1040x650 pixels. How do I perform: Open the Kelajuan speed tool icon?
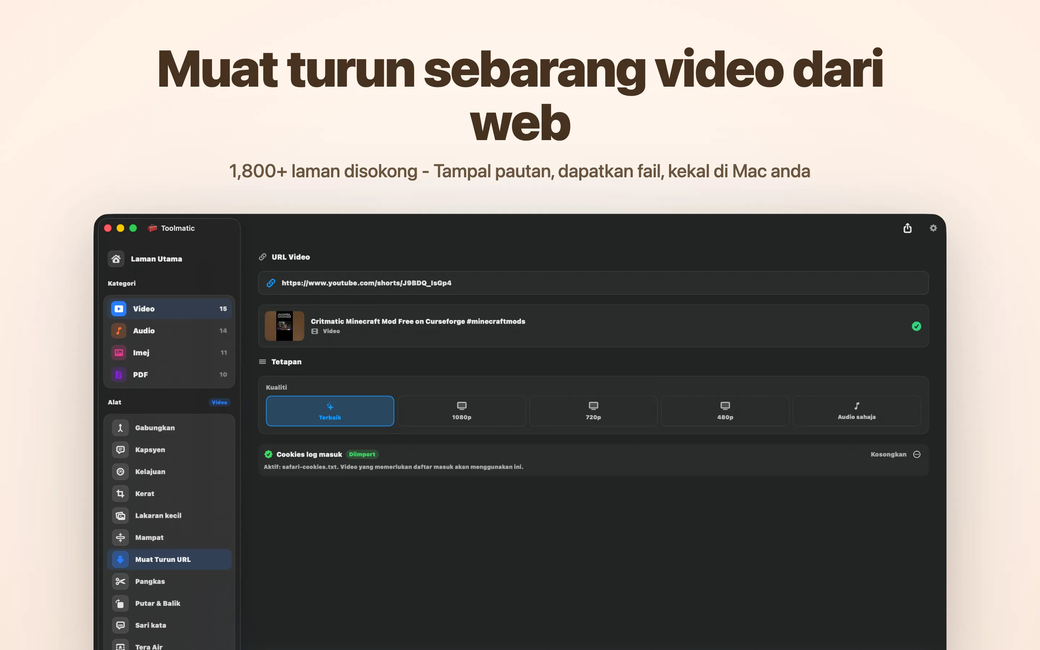coord(120,472)
